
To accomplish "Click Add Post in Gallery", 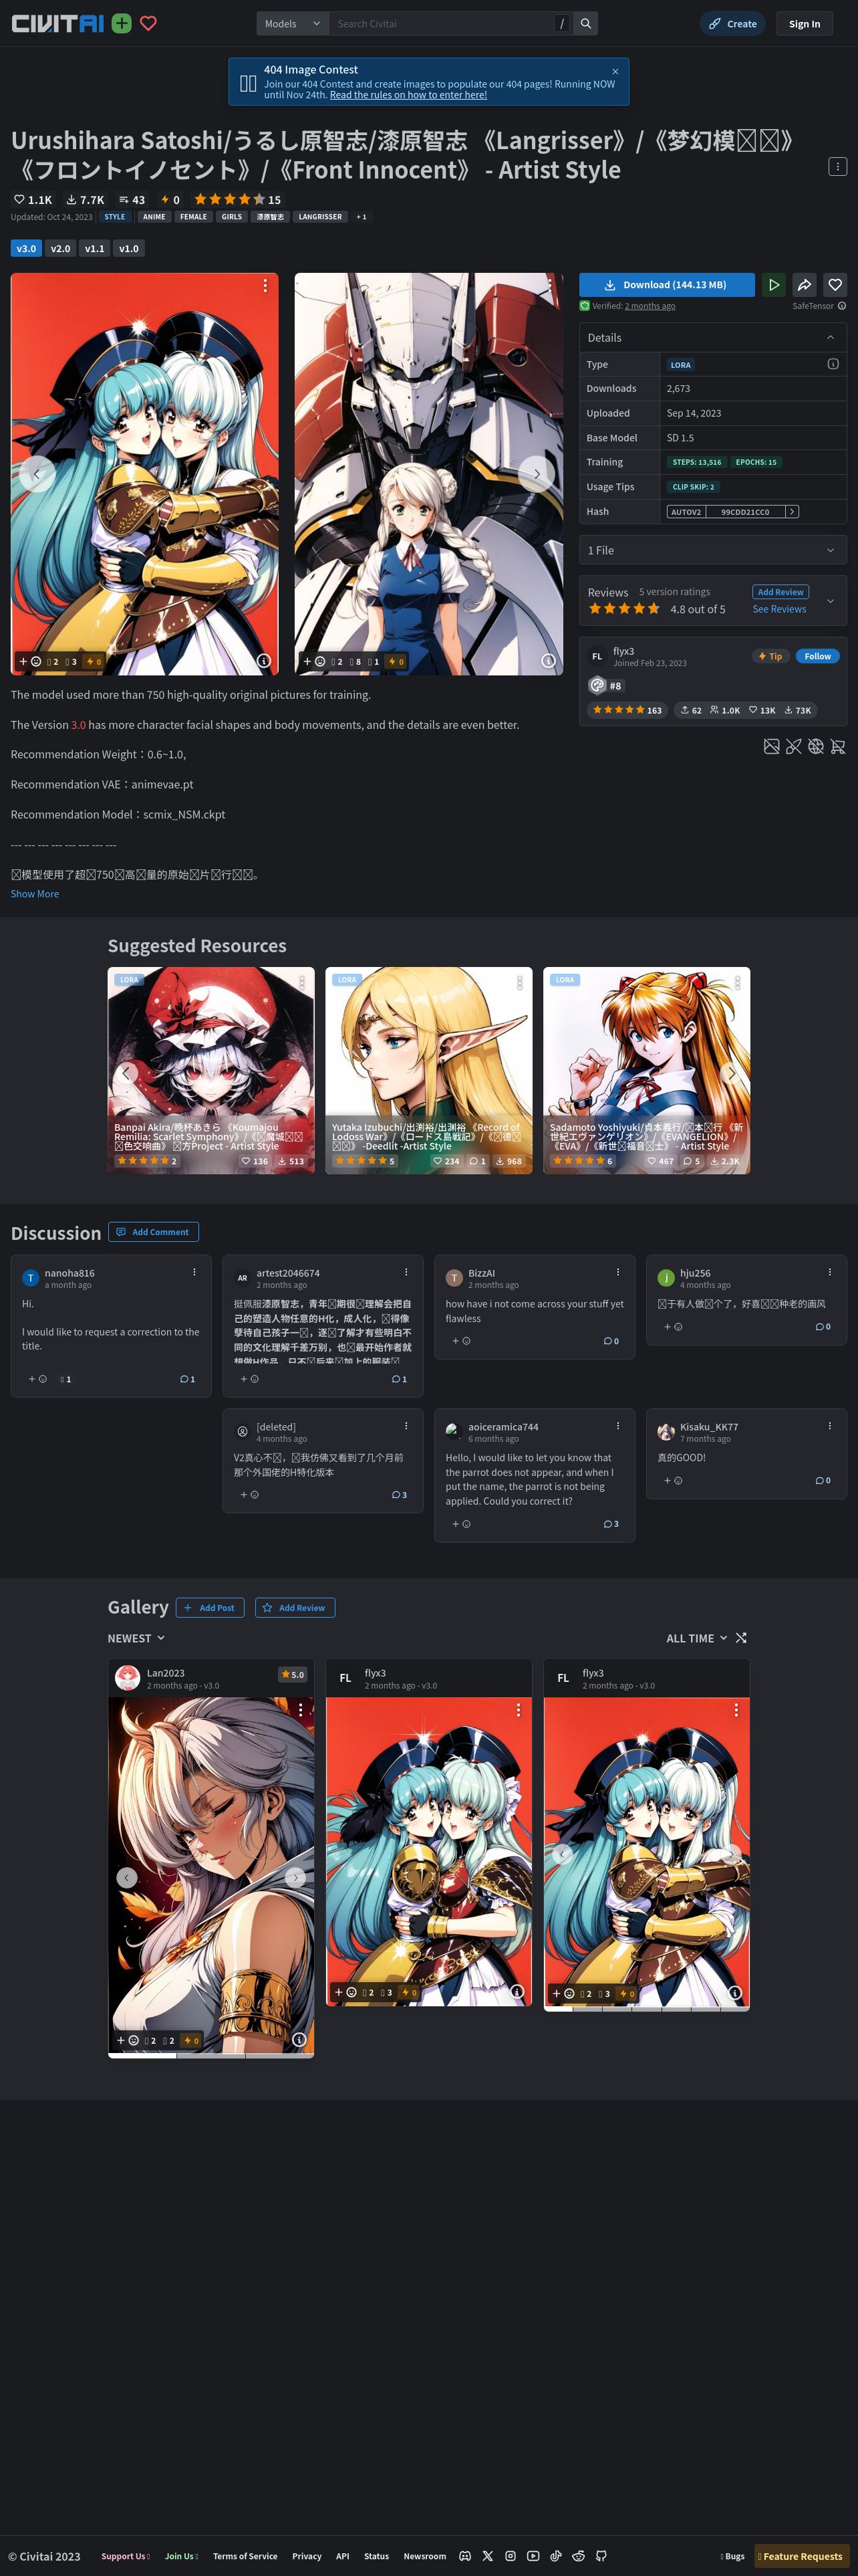I will pyautogui.click(x=210, y=1608).
